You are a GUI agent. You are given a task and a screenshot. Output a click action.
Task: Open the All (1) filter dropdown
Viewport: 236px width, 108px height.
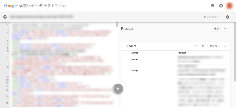220,29
